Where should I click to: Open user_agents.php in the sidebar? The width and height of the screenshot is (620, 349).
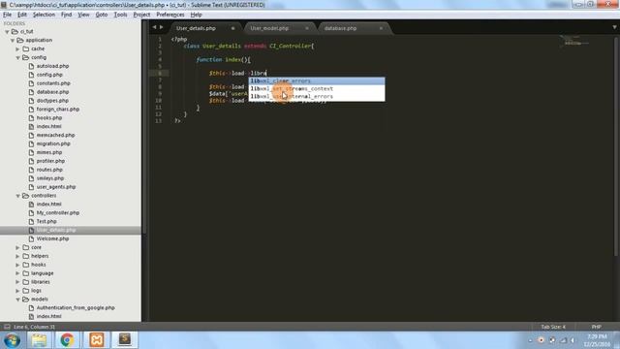click(56, 187)
